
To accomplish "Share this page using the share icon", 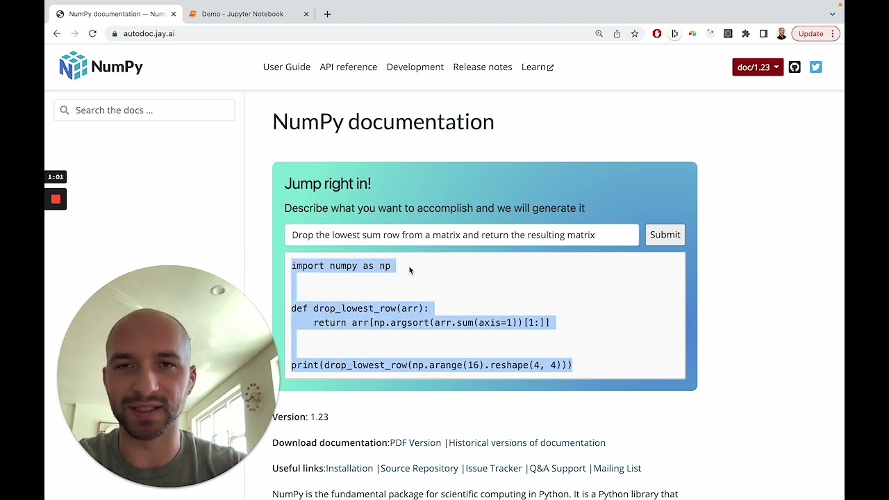I will (617, 33).
